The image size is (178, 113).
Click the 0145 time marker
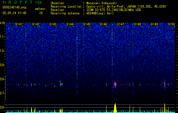click(87, 24)
